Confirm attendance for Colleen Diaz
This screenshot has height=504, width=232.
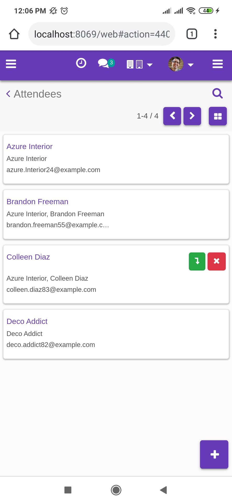click(x=197, y=261)
